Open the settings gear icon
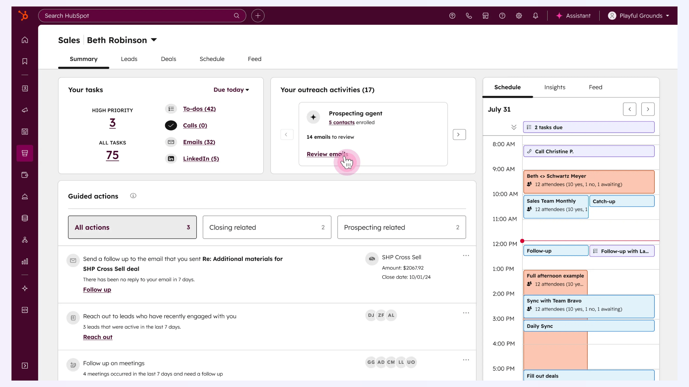 tap(519, 16)
